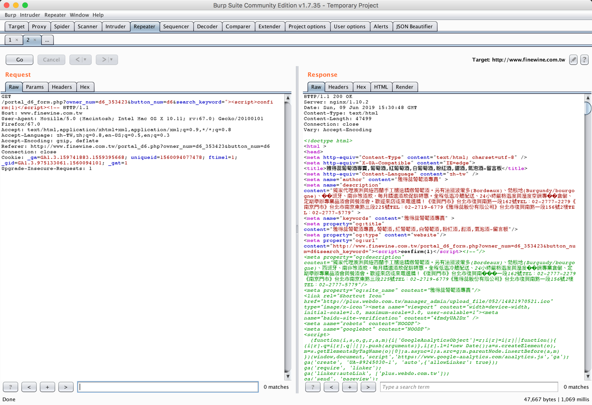Image resolution: width=592 pixels, height=405 pixels.
Task: Show the request Params tab
Action: (35, 87)
